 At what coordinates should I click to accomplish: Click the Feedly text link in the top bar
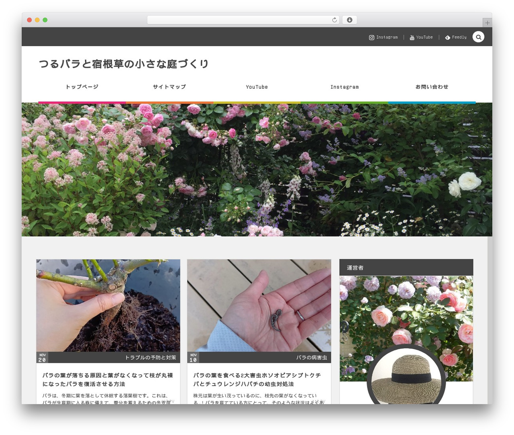point(459,37)
